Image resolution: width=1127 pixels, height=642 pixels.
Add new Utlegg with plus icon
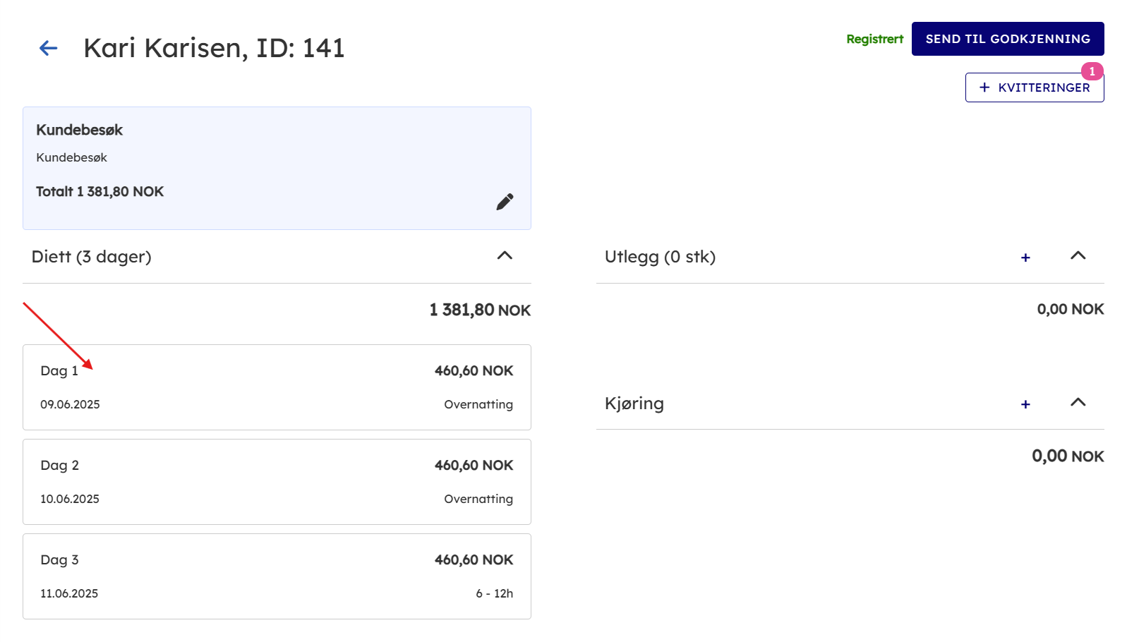click(1025, 258)
